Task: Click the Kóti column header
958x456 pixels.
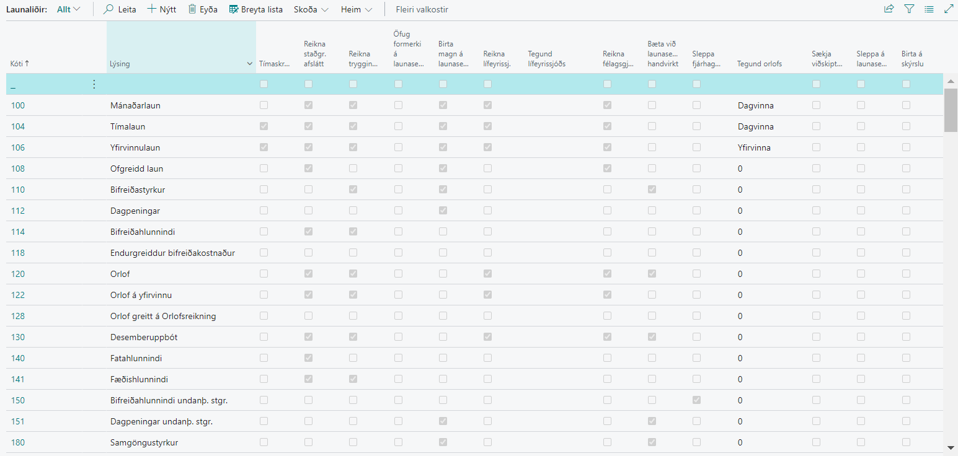Action: point(16,64)
